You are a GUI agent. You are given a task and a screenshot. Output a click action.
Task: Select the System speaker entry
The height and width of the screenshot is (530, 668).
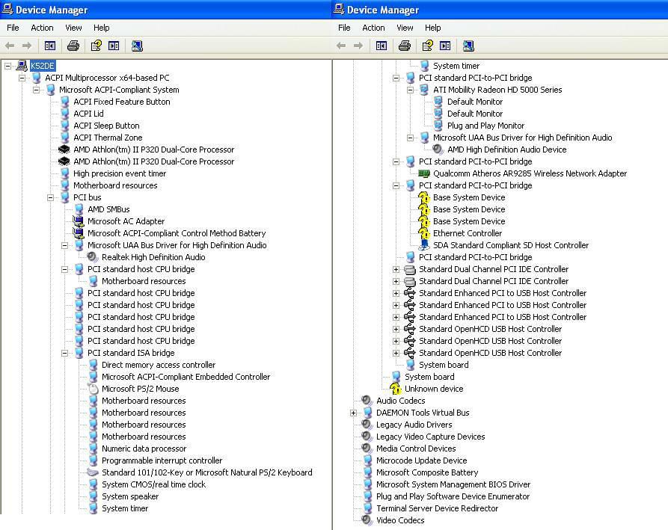(x=130, y=496)
